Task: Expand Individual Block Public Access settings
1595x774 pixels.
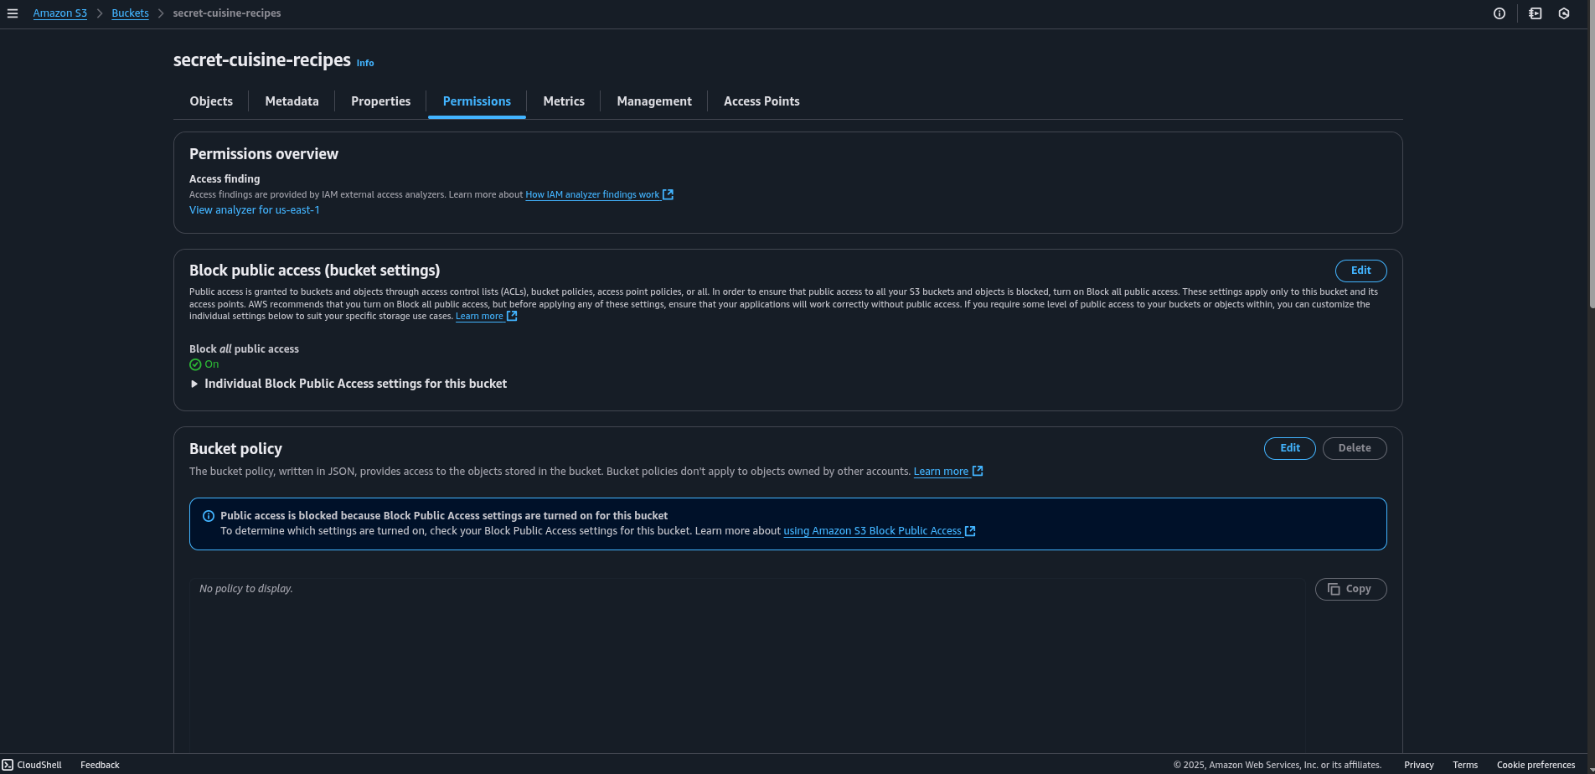Action: pos(194,384)
